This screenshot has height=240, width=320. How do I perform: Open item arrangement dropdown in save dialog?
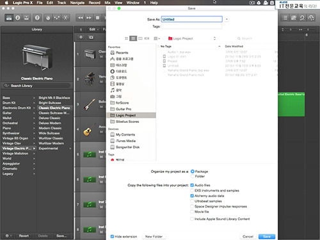[x=157, y=38]
